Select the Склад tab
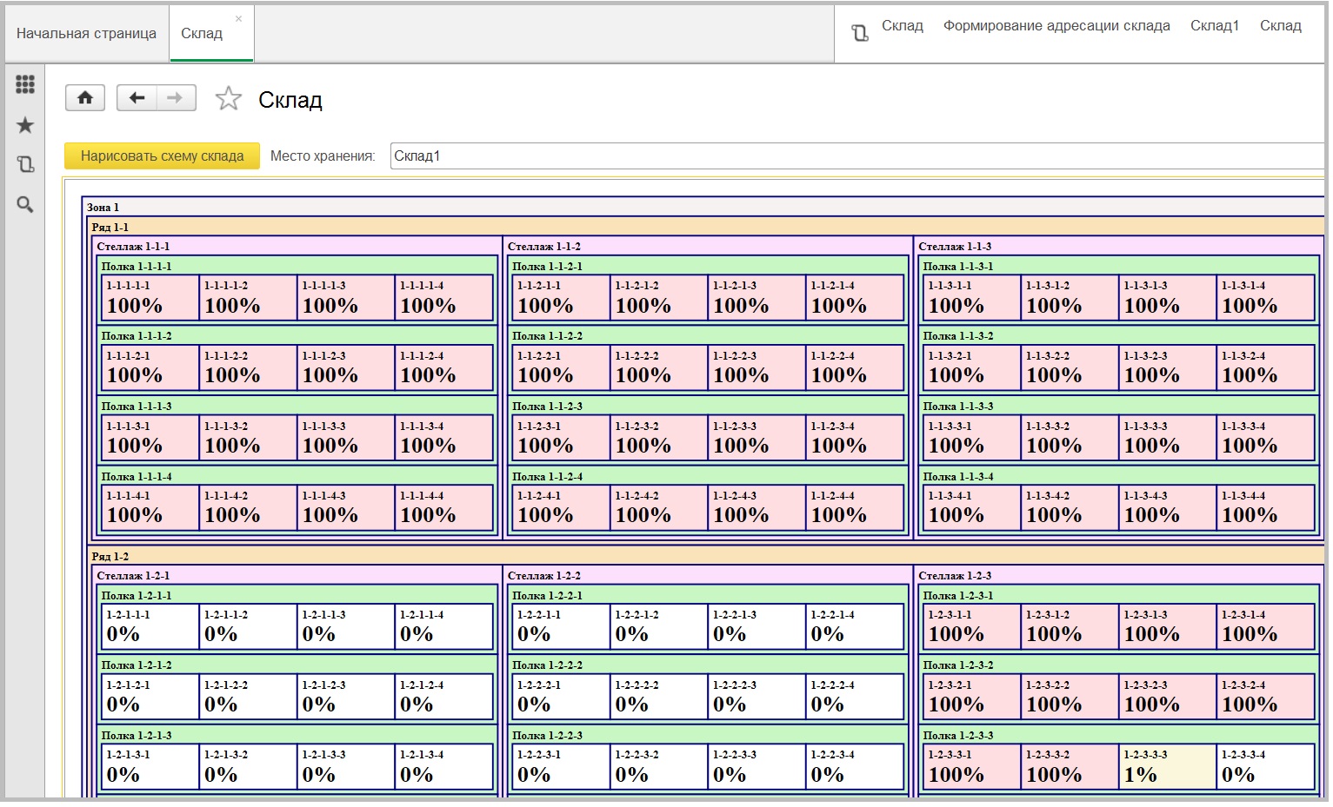 pos(202,33)
